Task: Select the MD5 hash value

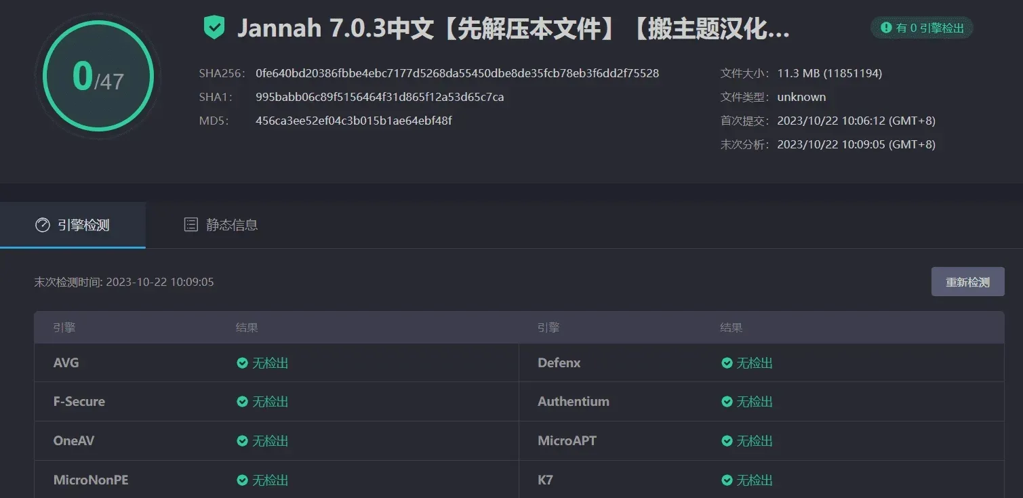Action: coord(354,121)
